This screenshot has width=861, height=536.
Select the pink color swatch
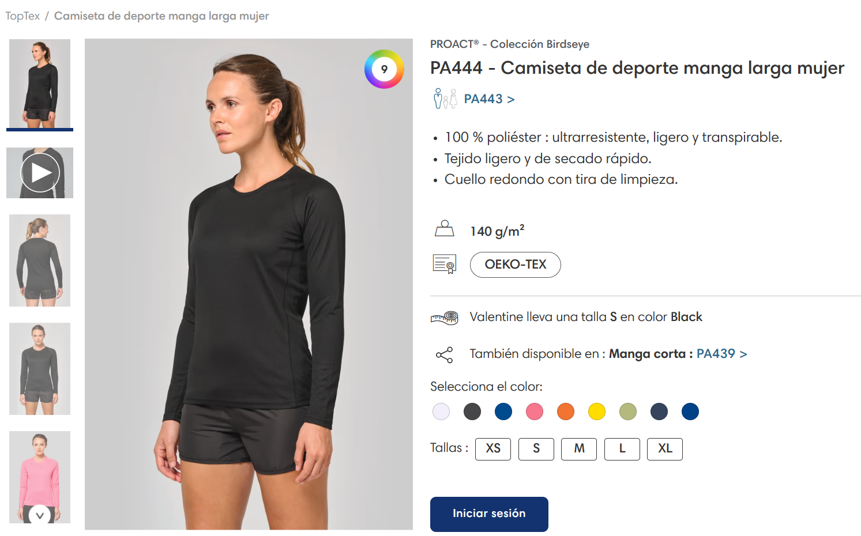pyautogui.click(x=535, y=412)
